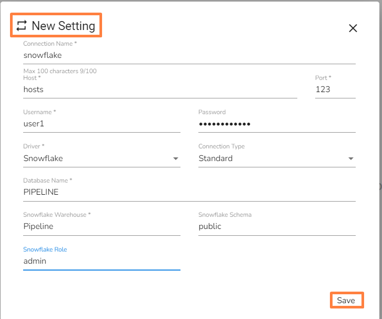Expand the Connection Type dropdown arrow
The image size is (382, 319).
coord(350,158)
